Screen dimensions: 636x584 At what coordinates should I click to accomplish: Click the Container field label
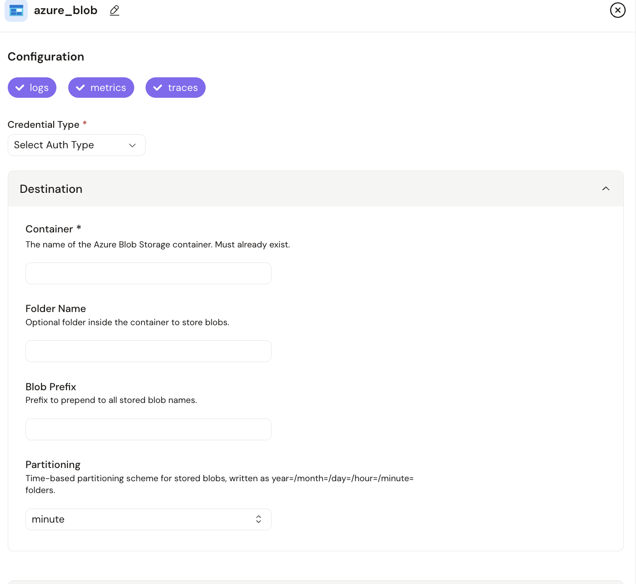coord(49,229)
